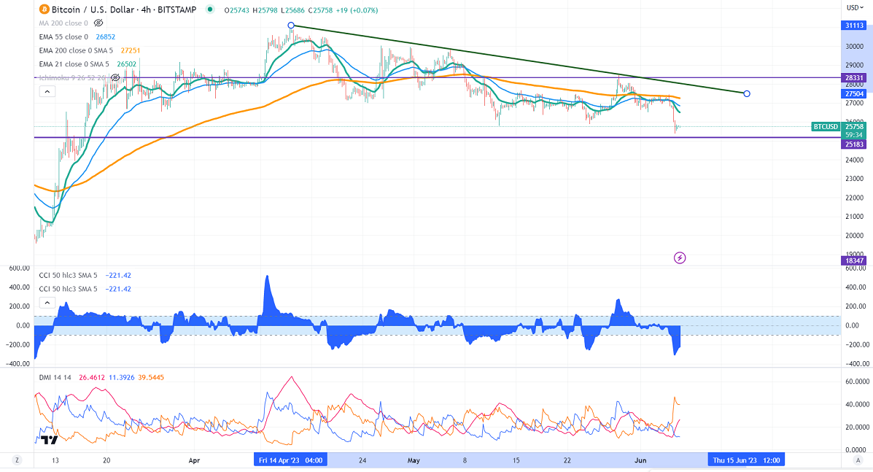This screenshot has width=873, height=472.
Task: Click the orange Bitcoin symbol logo
Action: (x=44, y=9)
